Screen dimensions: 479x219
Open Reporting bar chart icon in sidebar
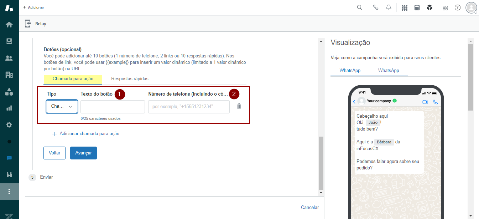[9, 108]
